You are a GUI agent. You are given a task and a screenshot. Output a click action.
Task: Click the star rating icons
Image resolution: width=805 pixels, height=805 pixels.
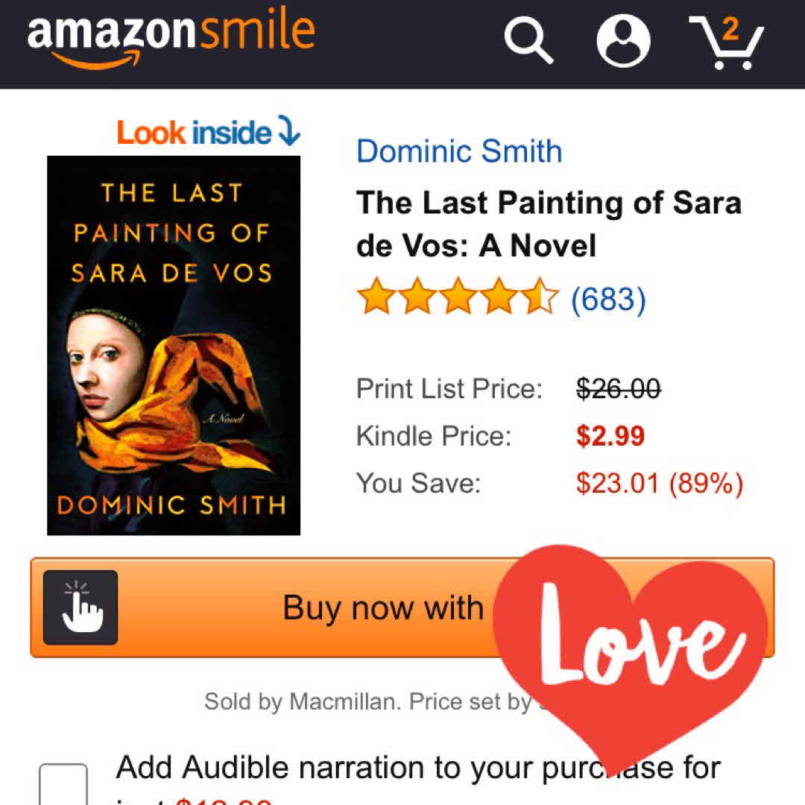[x=457, y=299]
